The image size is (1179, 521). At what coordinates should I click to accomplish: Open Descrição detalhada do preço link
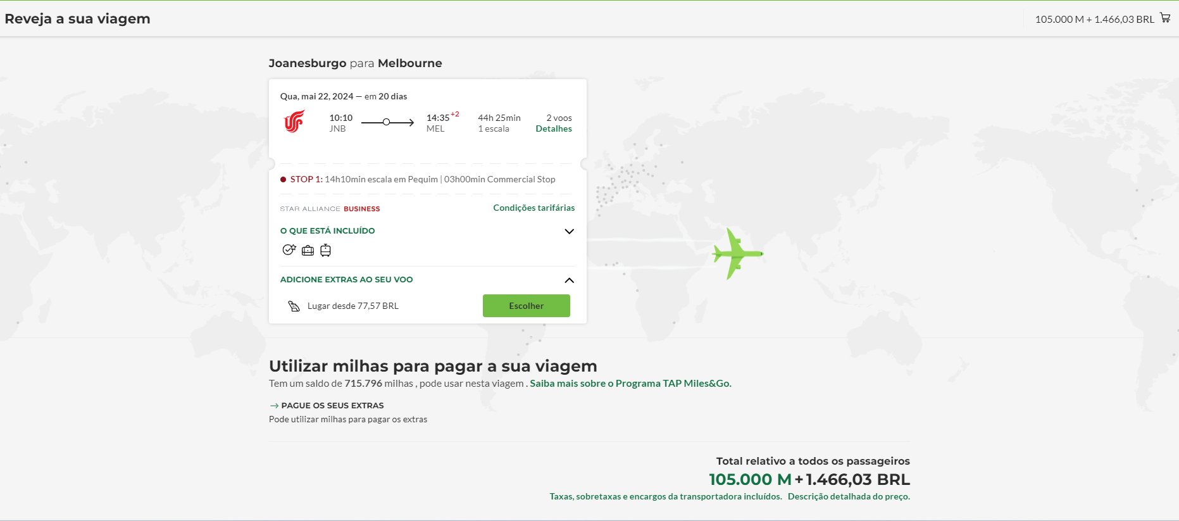click(849, 496)
